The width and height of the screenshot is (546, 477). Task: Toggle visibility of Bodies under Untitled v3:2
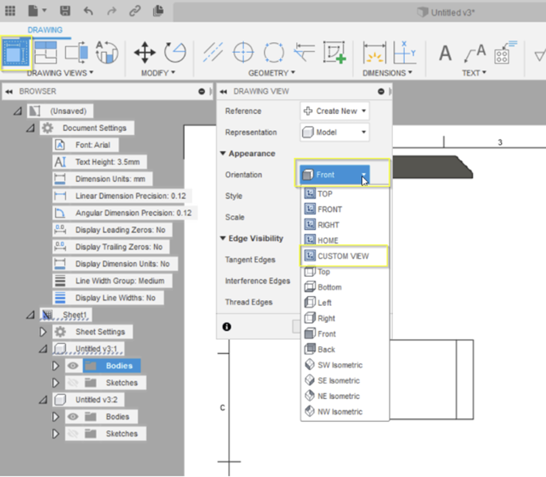tap(72, 416)
